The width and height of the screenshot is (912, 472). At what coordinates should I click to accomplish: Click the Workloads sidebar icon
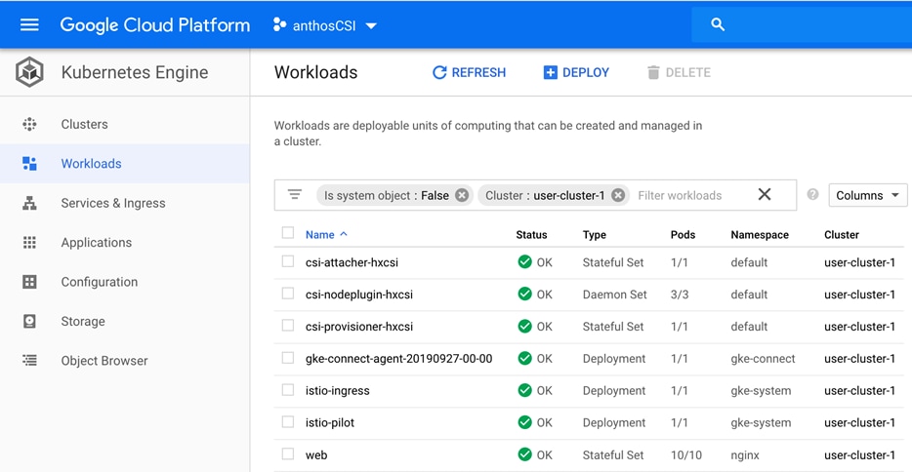click(x=29, y=164)
